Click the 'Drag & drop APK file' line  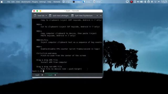pyautogui.click(x=47, y=60)
